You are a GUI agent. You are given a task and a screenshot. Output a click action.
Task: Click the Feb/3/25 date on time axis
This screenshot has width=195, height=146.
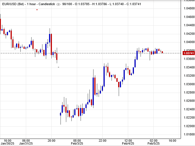[77, 144]
